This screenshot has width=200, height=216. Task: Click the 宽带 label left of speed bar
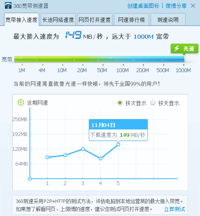pos(7,59)
